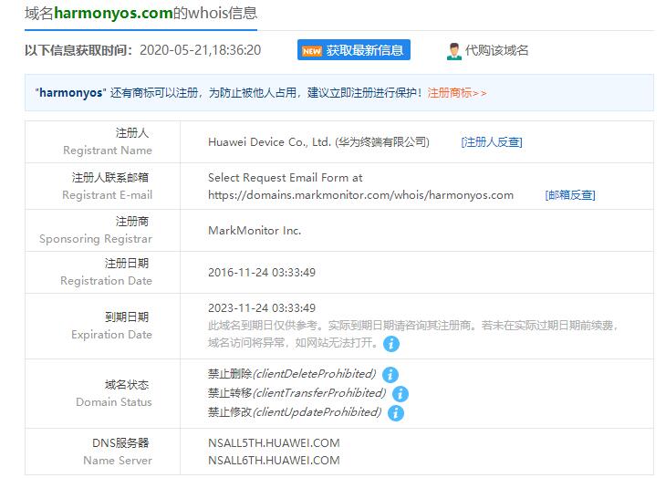
Task: Click the "harmonyos" bold text in notice banner
Action: click(70, 92)
